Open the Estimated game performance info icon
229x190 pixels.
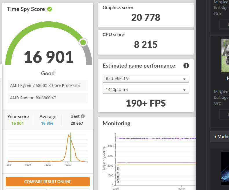click(186, 66)
